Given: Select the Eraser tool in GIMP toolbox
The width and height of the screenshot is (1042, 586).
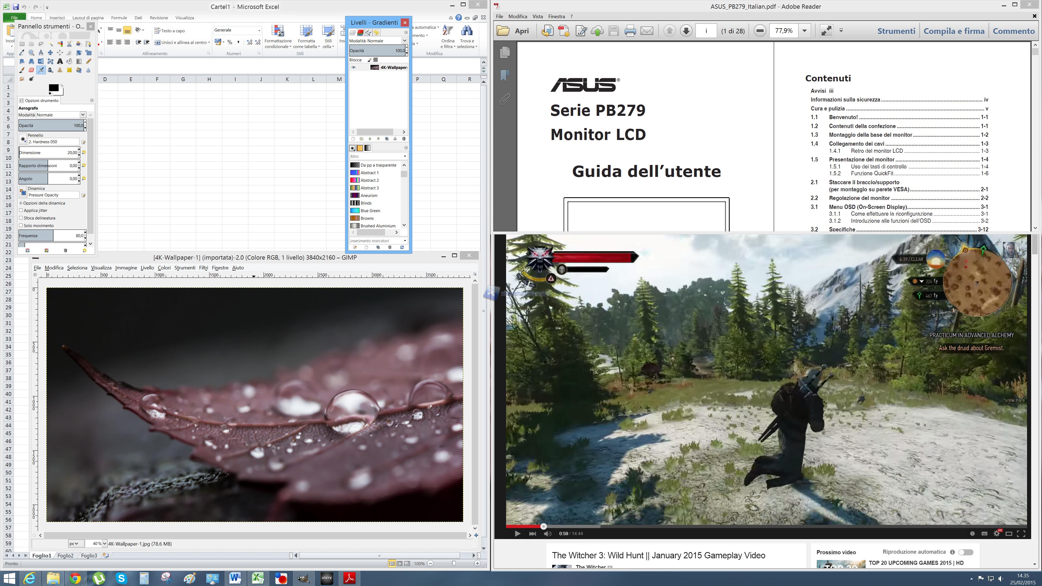Looking at the screenshot, I should point(31,70).
